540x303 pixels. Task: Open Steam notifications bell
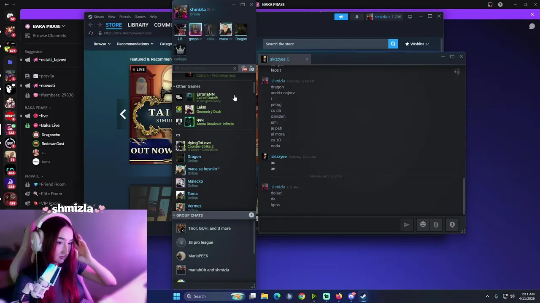(x=356, y=17)
